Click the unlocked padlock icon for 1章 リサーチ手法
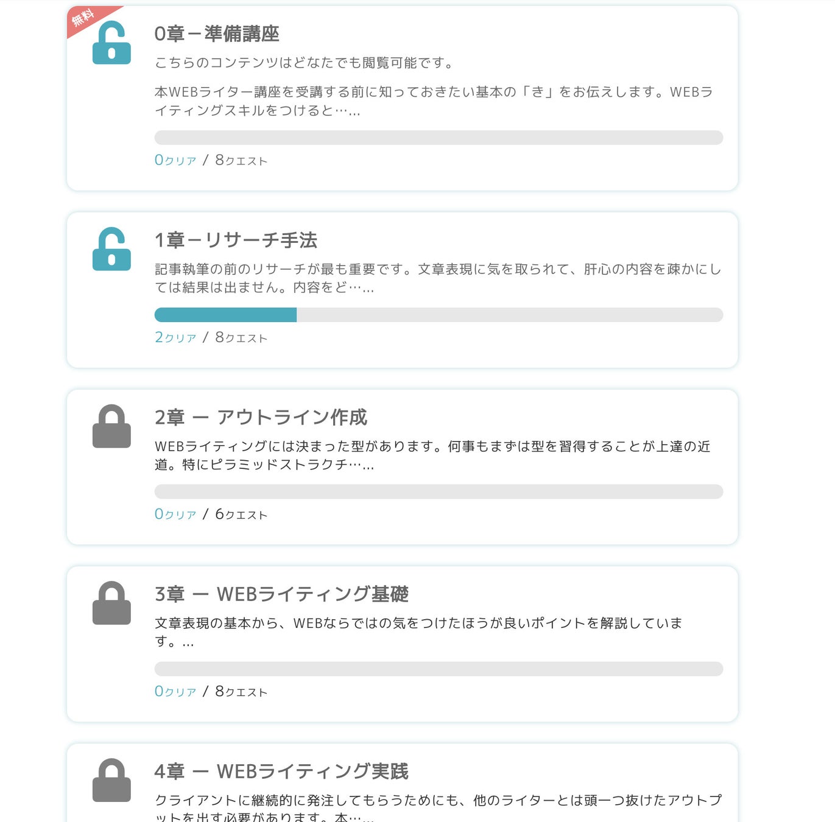This screenshot has width=835, height=822. [111, 250]
